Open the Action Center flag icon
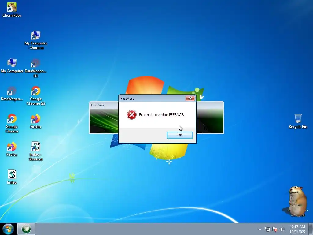313x235 pixels. click(x=275, y=229)
